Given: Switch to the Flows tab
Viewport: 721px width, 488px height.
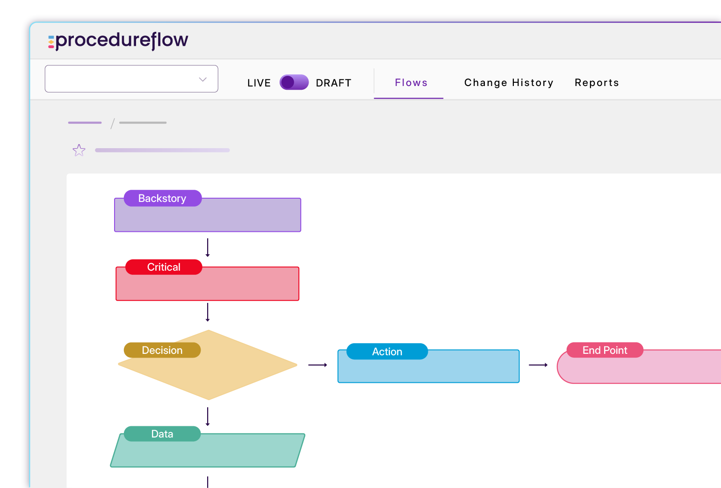Looking at the screenshot, I should tap(411, 83).
